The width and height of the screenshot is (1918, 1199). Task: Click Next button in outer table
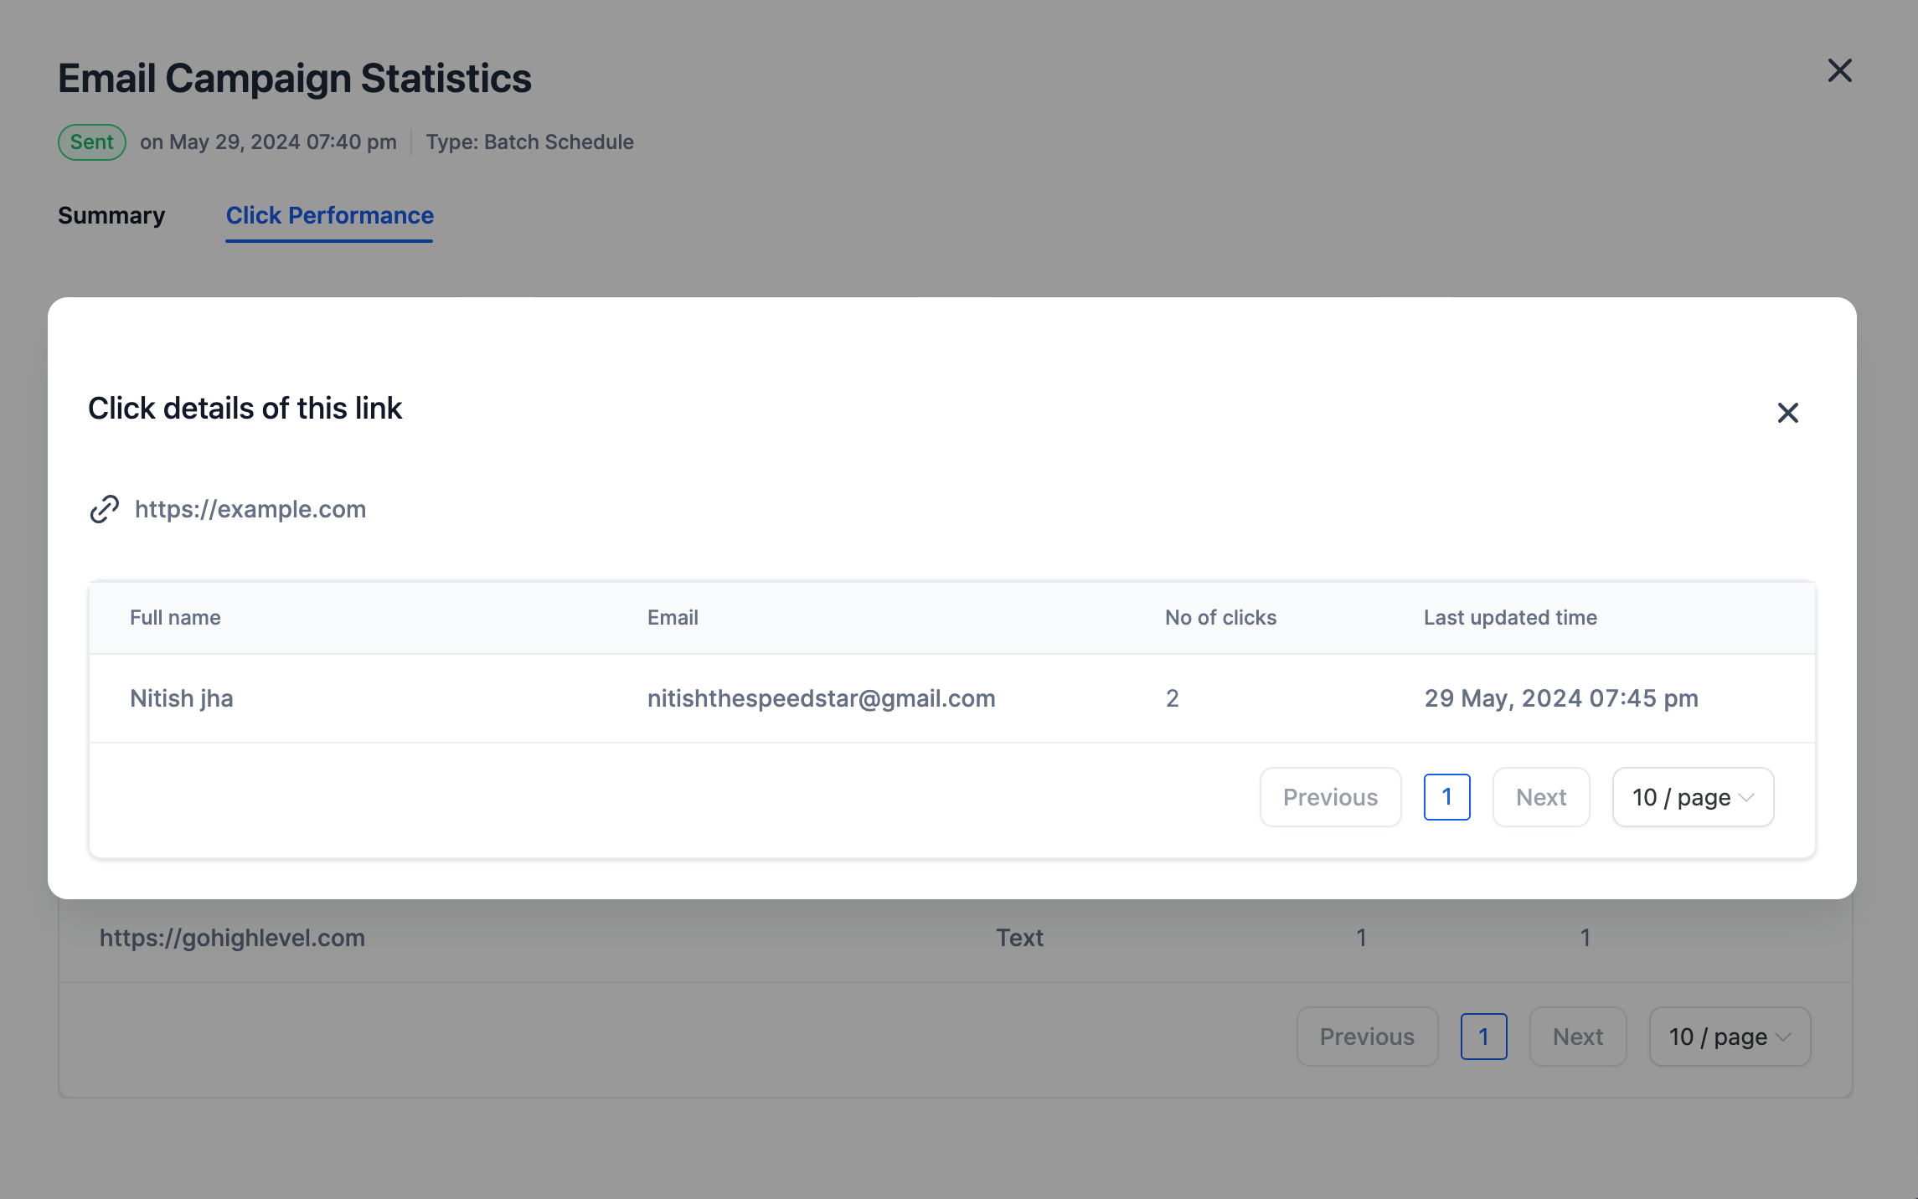point(1576,1036)
